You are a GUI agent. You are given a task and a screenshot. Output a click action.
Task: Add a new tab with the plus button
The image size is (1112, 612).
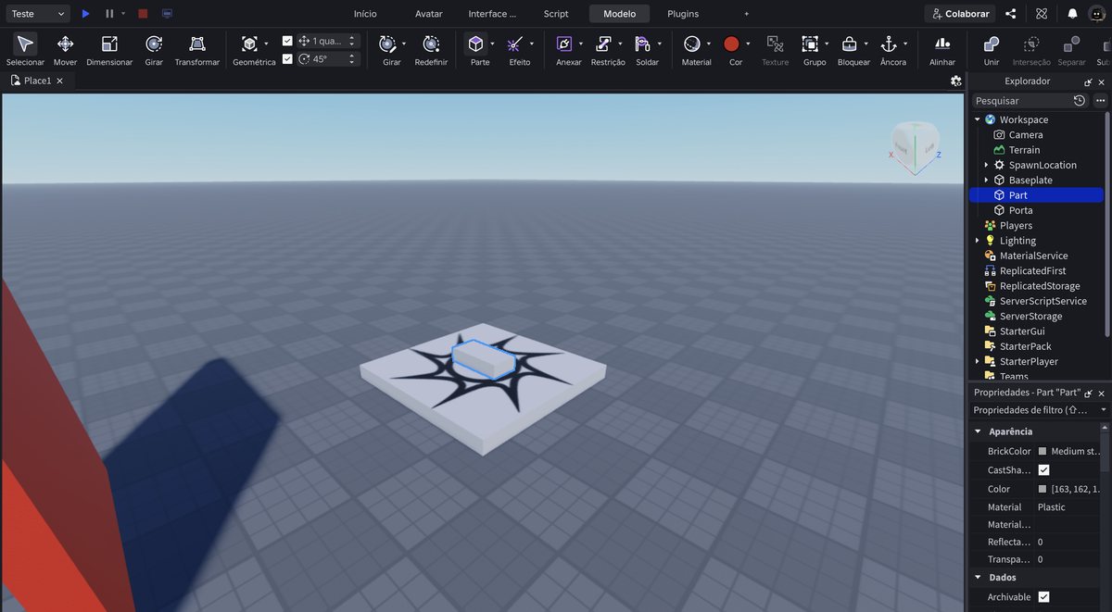(x=747, y=14)
